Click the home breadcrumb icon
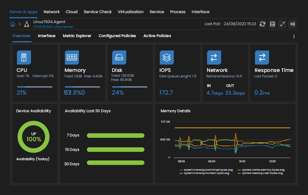The width and height of the screenshot is (308, 195). point(12,24)
